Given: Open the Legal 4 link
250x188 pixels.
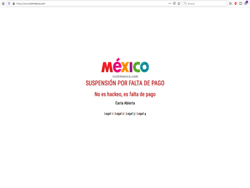Looking at the screenshot, I should click(x=141, y=114).
